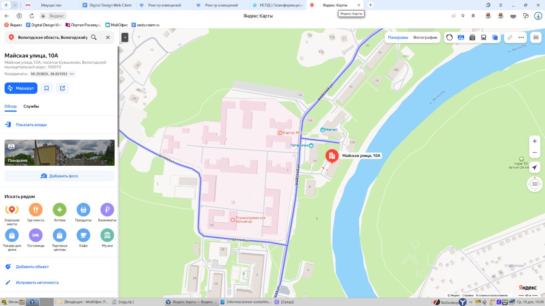Click the Майская улица, 10А map pin

coord(332,157)
